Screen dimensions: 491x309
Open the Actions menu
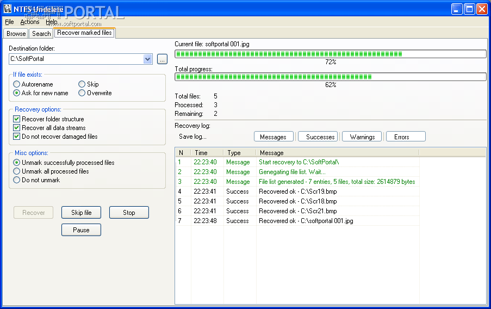[30, 22]
